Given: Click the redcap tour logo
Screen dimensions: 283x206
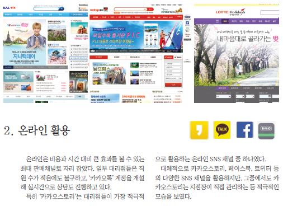Looking at the screenshot, I should [x=99, y=10].
